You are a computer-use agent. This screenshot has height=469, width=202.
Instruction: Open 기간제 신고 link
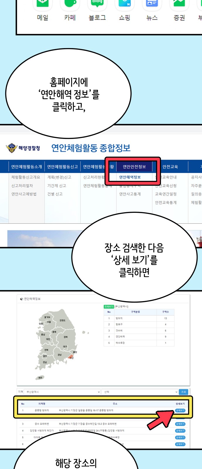click(x=57, y=186)
